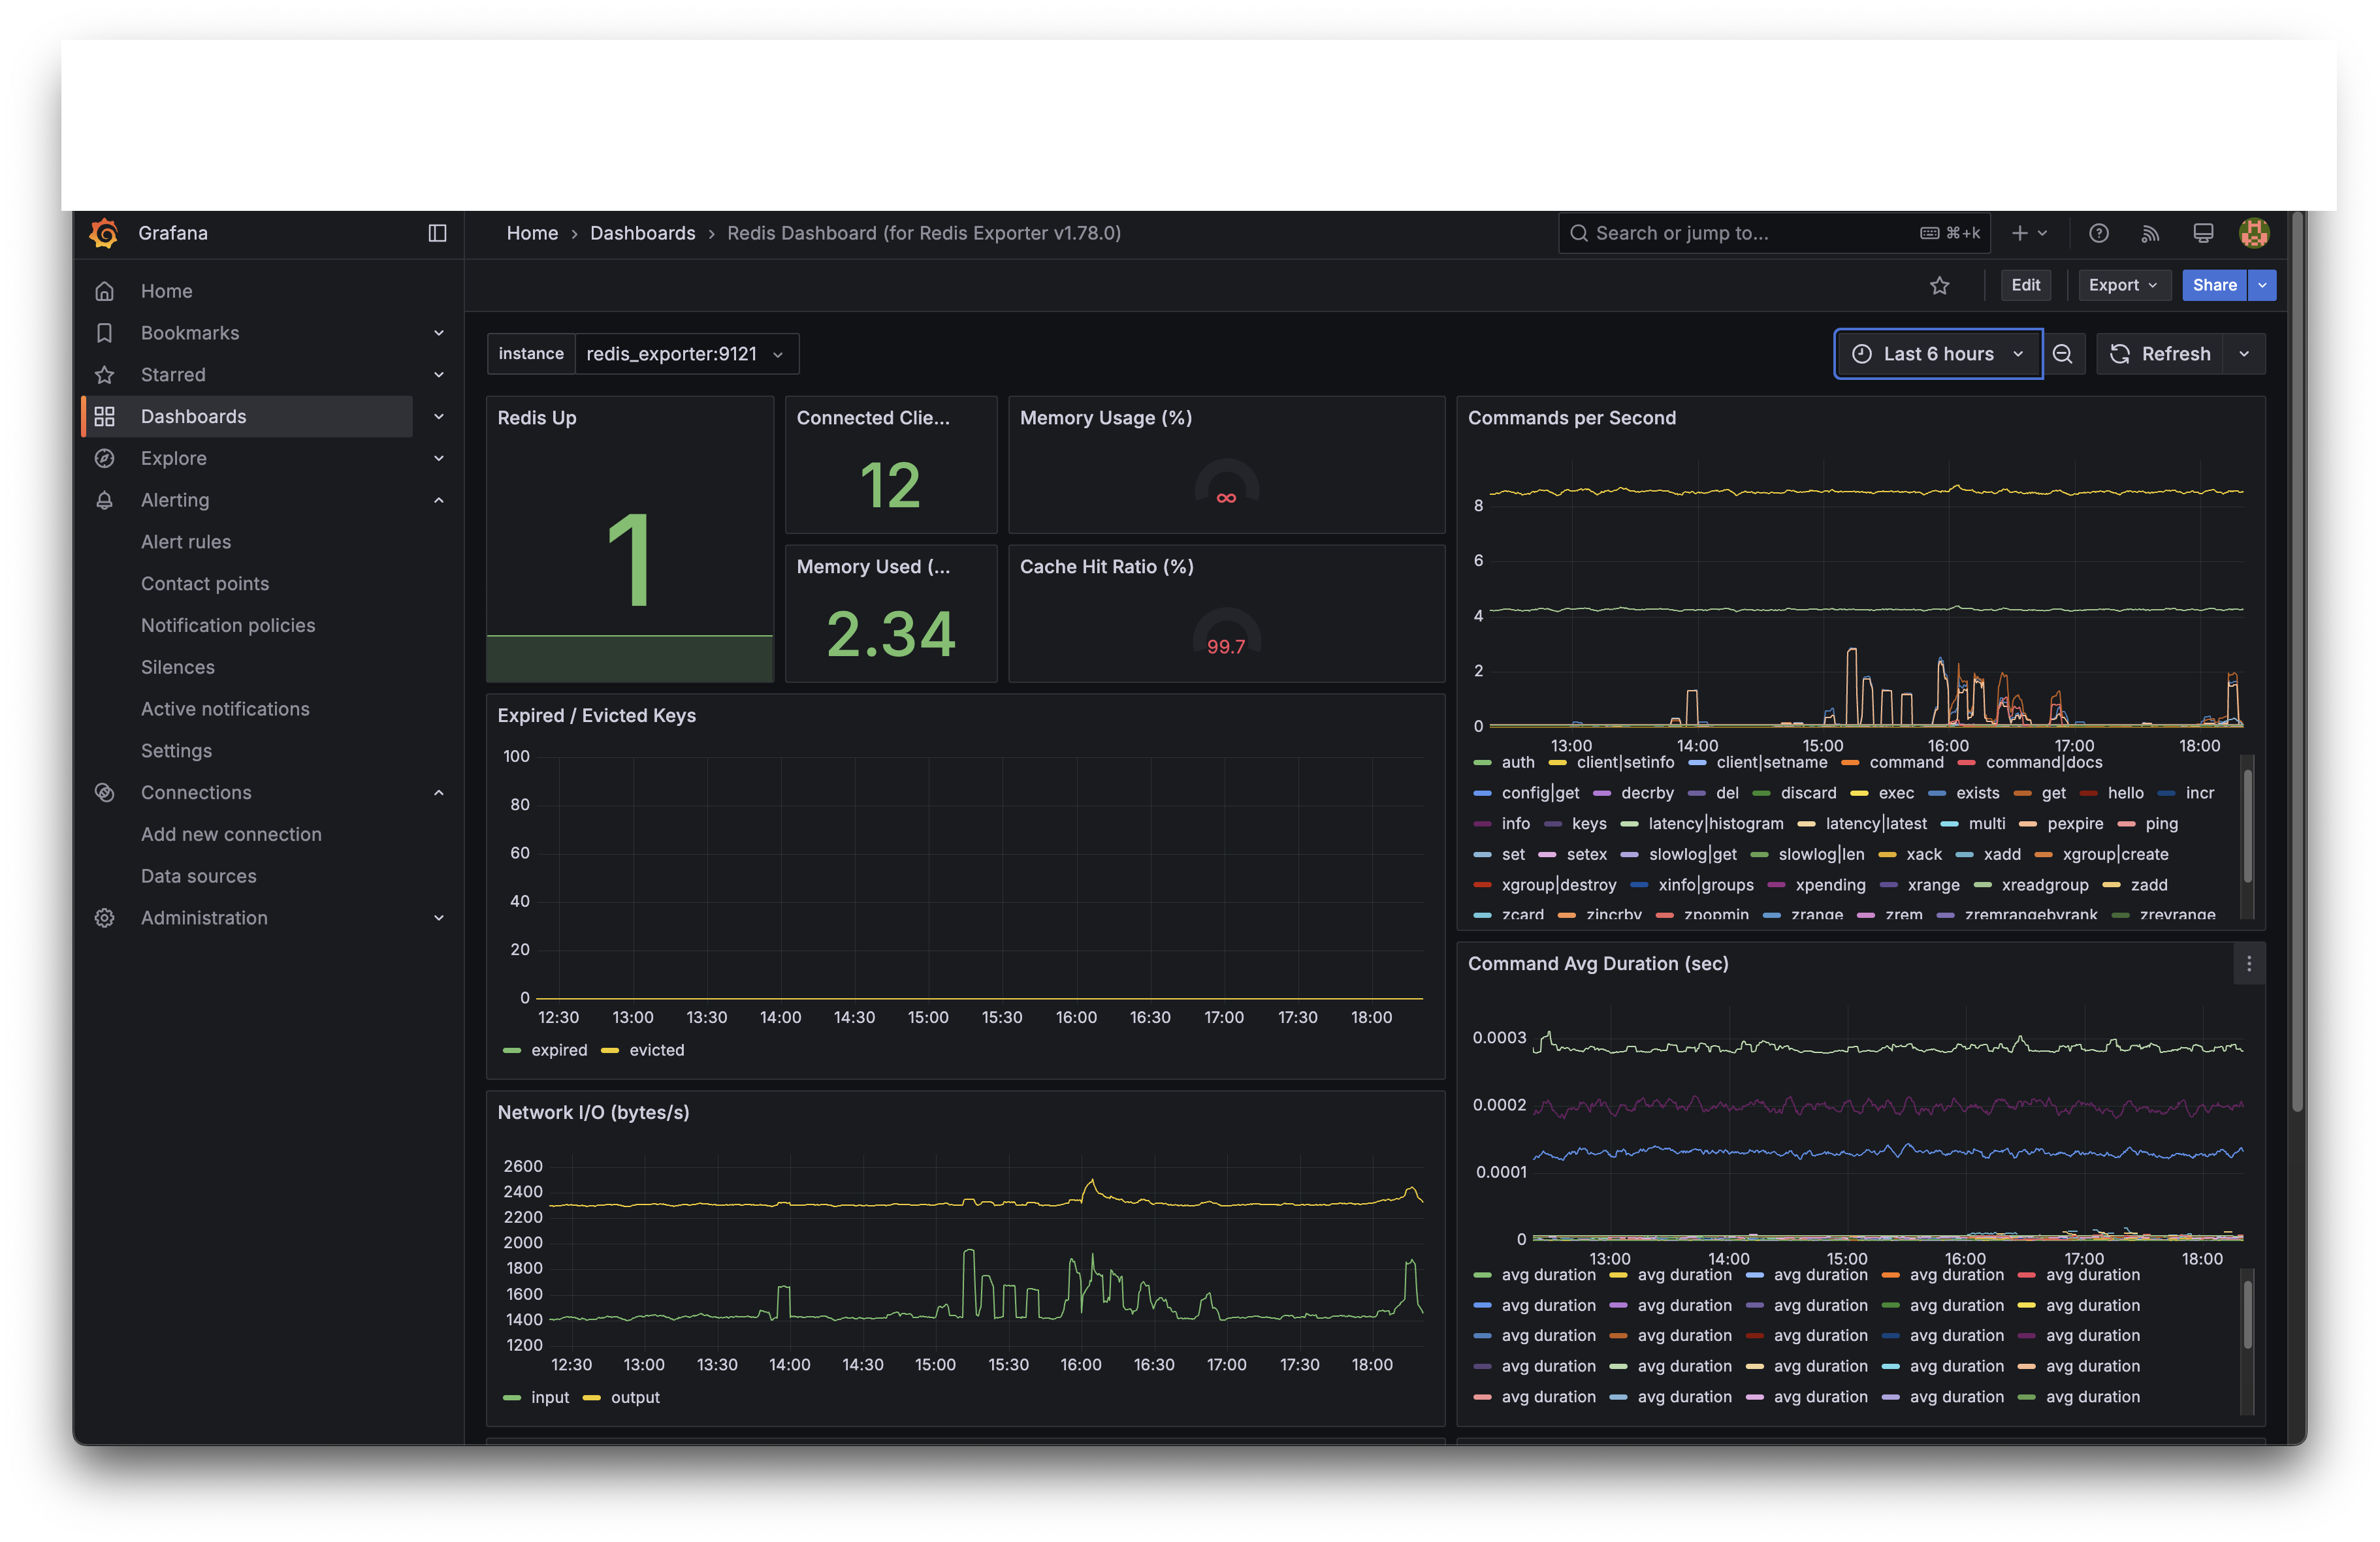This screenshot has height=1542, width=2380.
Task: Click the Dashboards breadcrumb link
Action: coord(642,233)
